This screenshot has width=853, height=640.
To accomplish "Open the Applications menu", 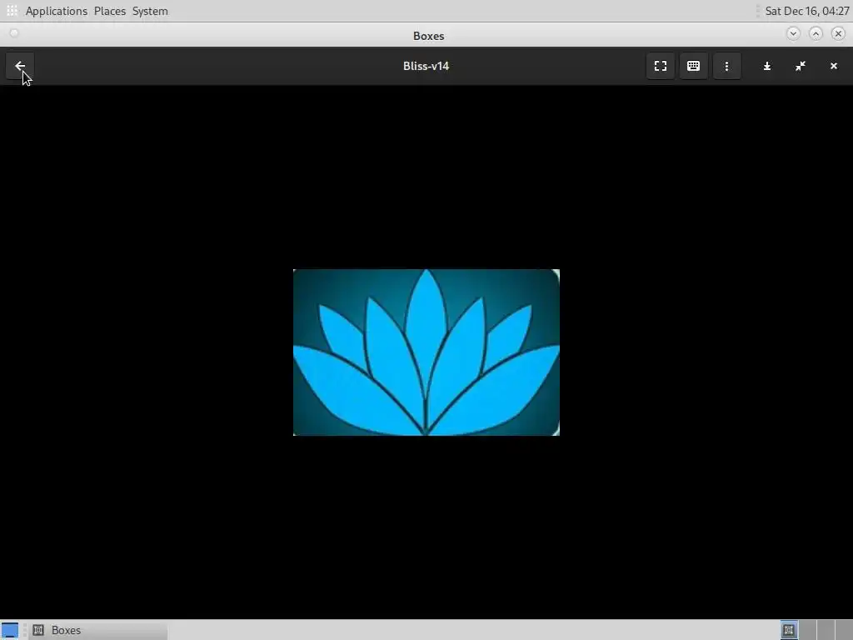I will 56,11.
